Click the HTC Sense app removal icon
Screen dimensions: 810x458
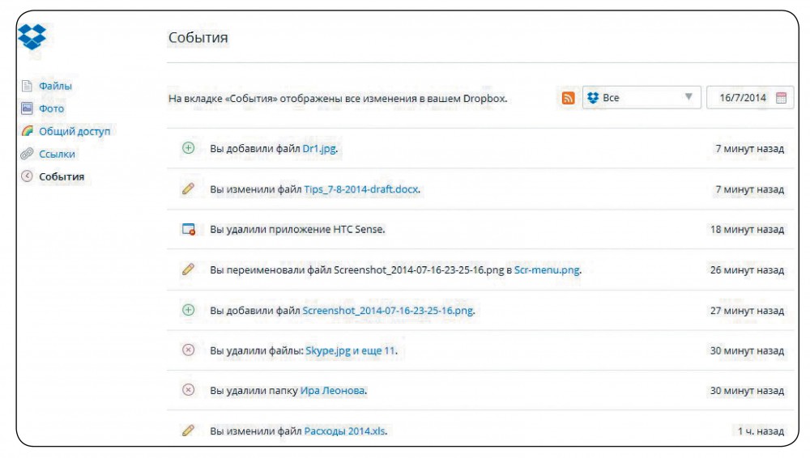189,229
